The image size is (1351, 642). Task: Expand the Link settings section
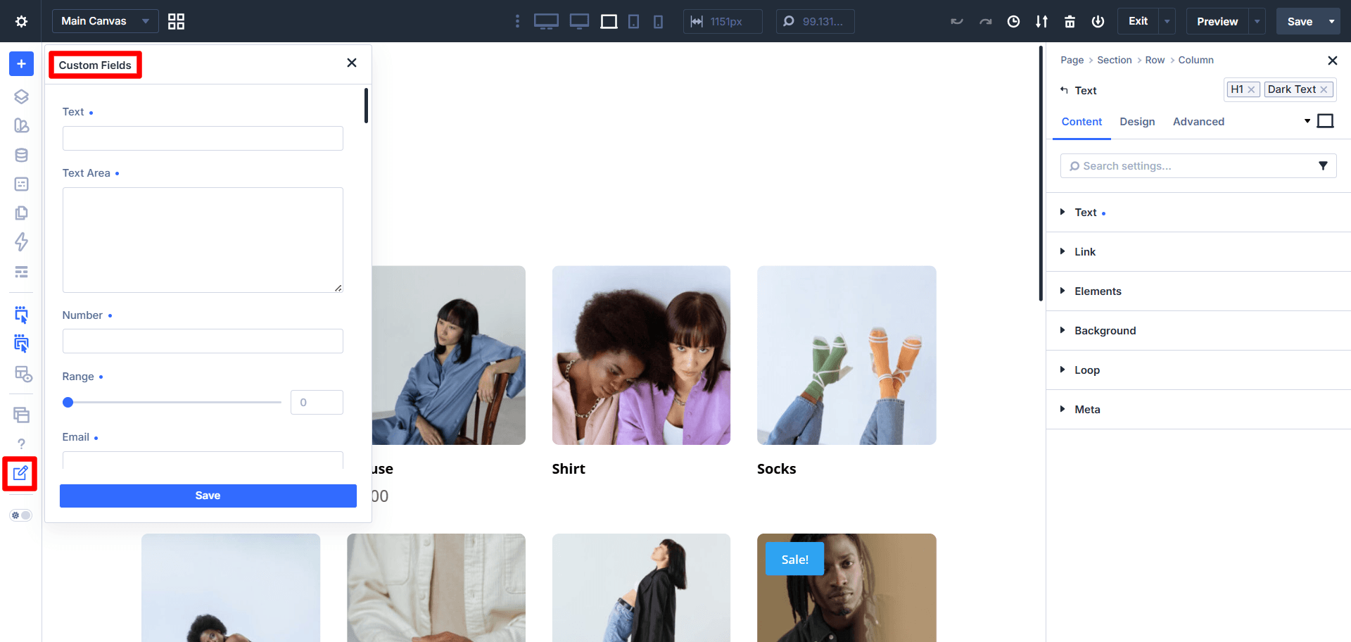[x=1198, y=252]
